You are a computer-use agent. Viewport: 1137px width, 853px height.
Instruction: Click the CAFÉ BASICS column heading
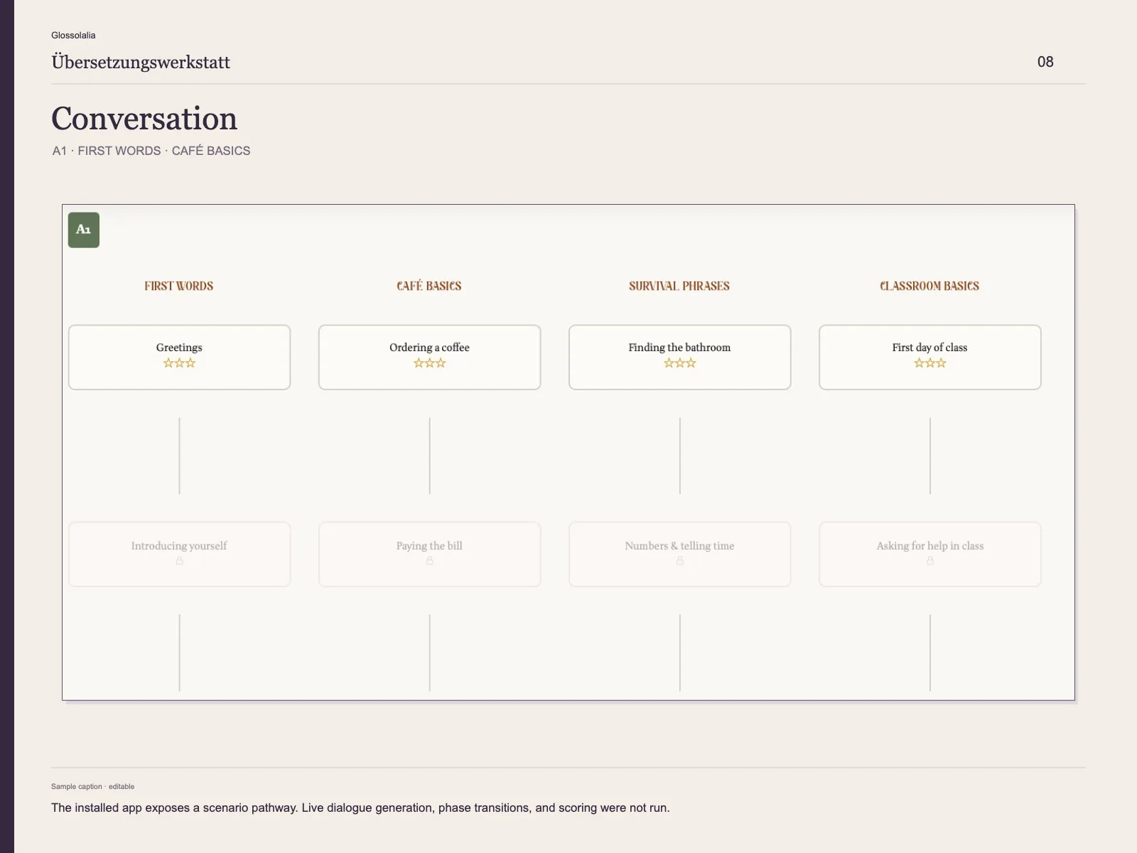(x=429, y=286)
